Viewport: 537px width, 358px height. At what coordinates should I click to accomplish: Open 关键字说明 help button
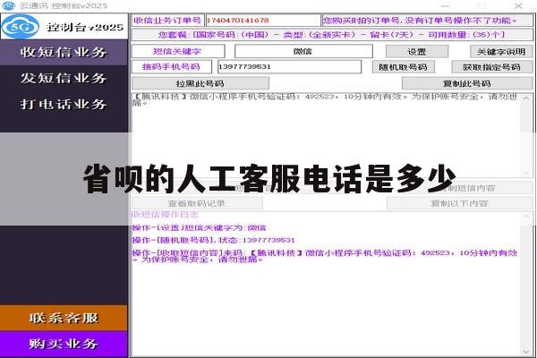tap(501, 52)
